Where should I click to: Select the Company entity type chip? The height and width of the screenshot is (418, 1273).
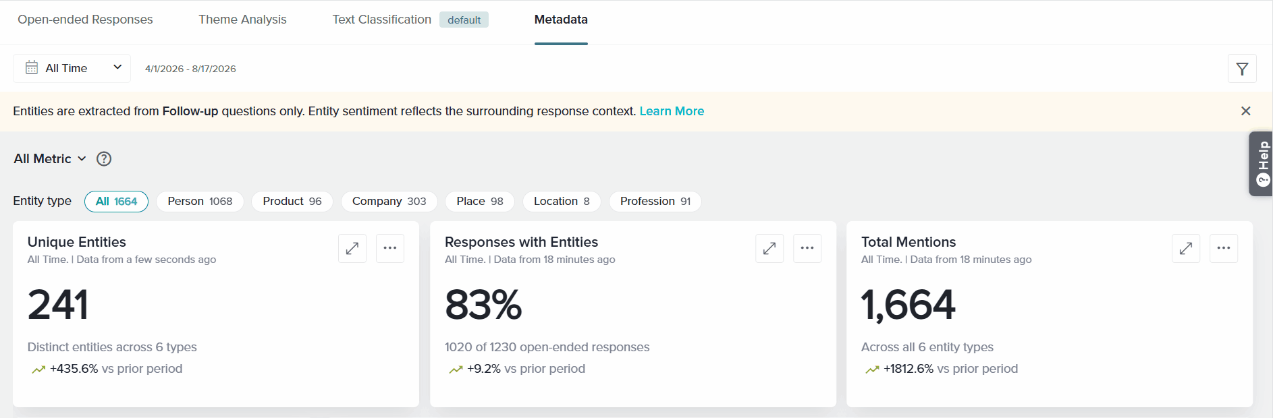click(389, 202)
